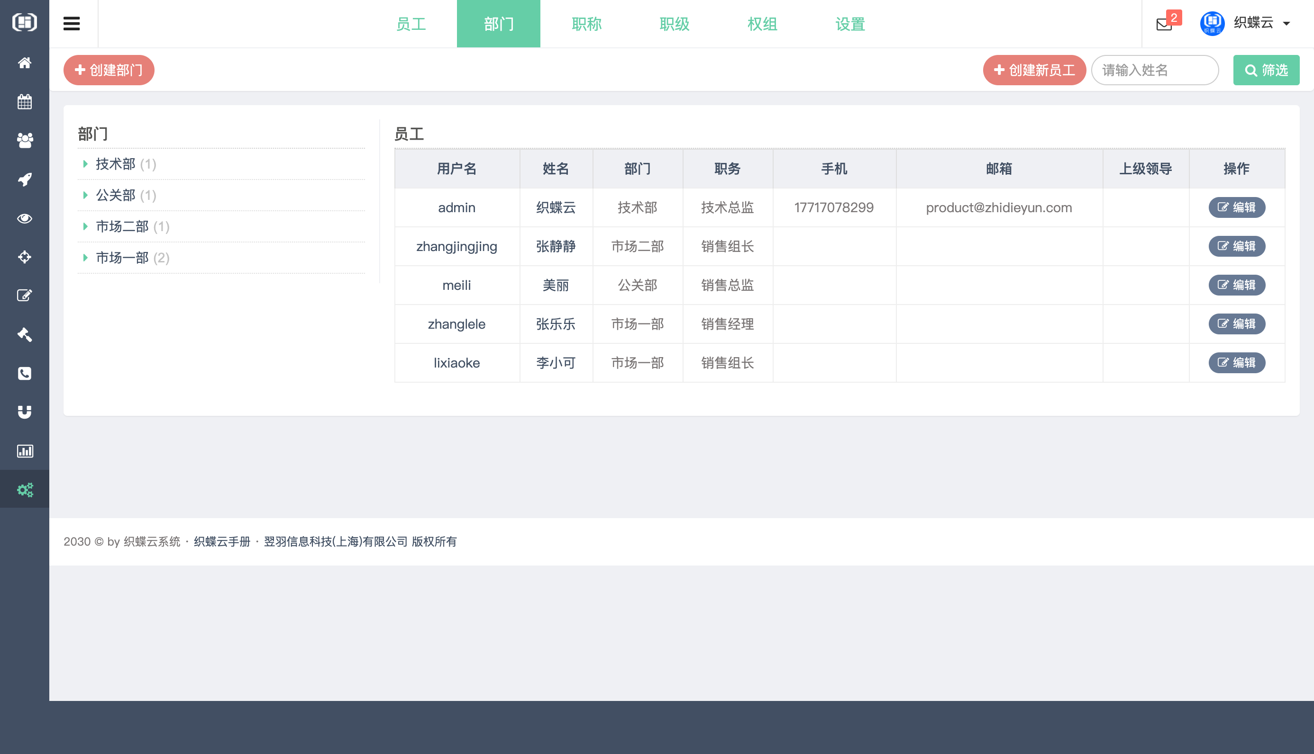
Task: Open the Home icon in the sidebar
Action: (x=24, y=63)
